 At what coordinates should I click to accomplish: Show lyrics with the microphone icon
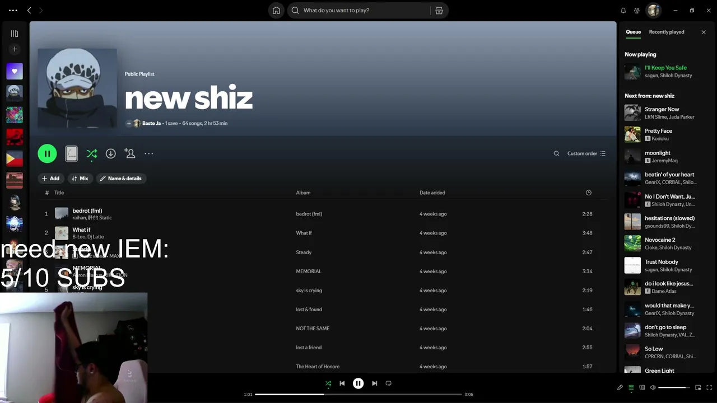click(x=620, y=387)
